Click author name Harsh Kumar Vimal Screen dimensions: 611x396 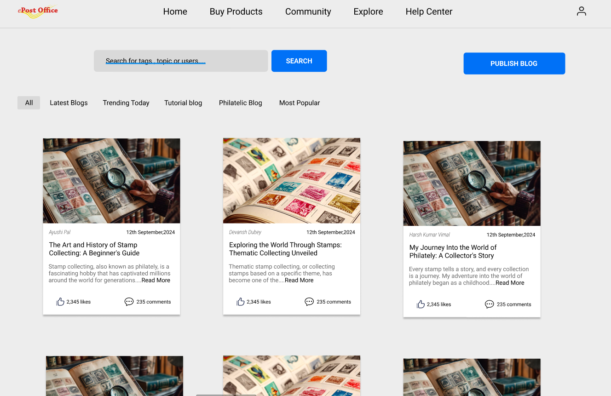click(x=430, y=235)
